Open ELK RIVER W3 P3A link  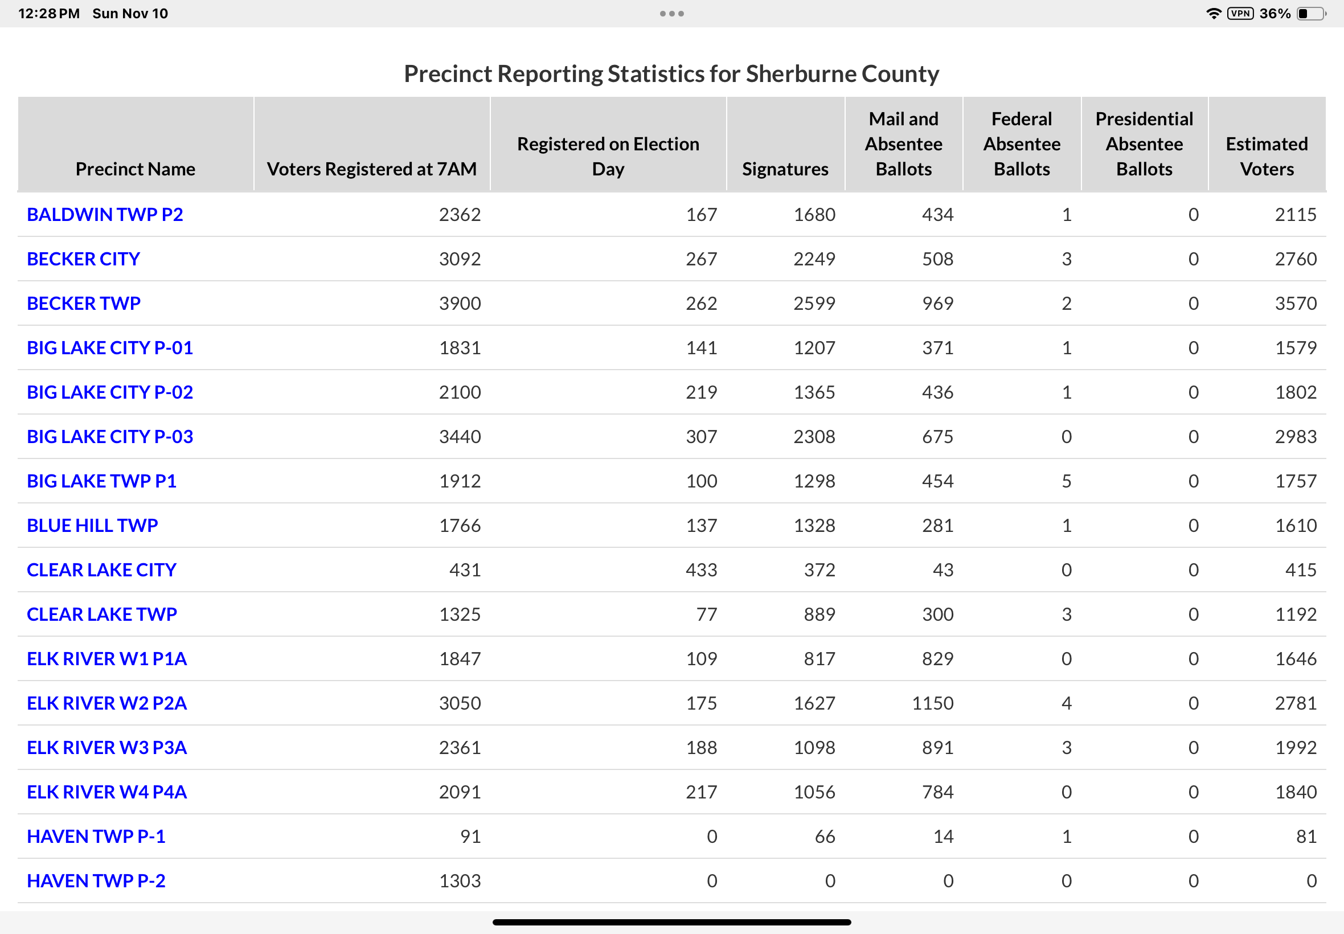tap(106, 748)
